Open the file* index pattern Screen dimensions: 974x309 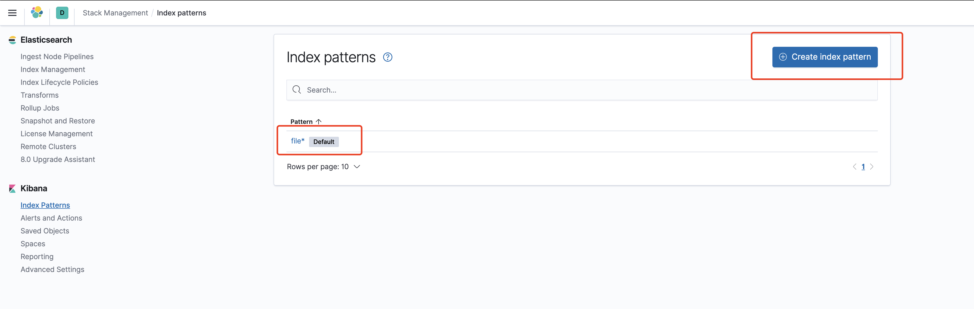click(297, 141)
